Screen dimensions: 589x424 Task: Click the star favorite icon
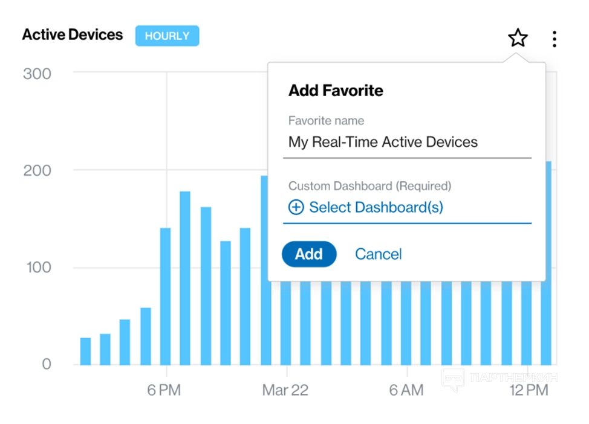(x=518, y=39)
